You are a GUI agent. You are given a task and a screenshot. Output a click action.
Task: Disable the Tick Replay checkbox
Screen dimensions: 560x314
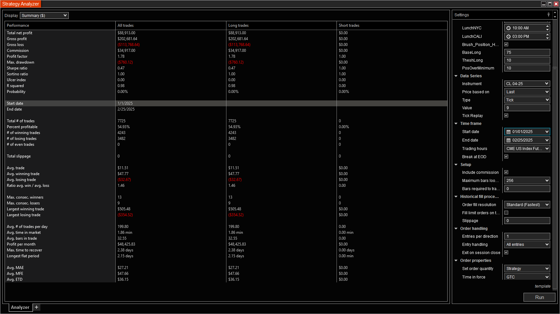click(506, 115)
